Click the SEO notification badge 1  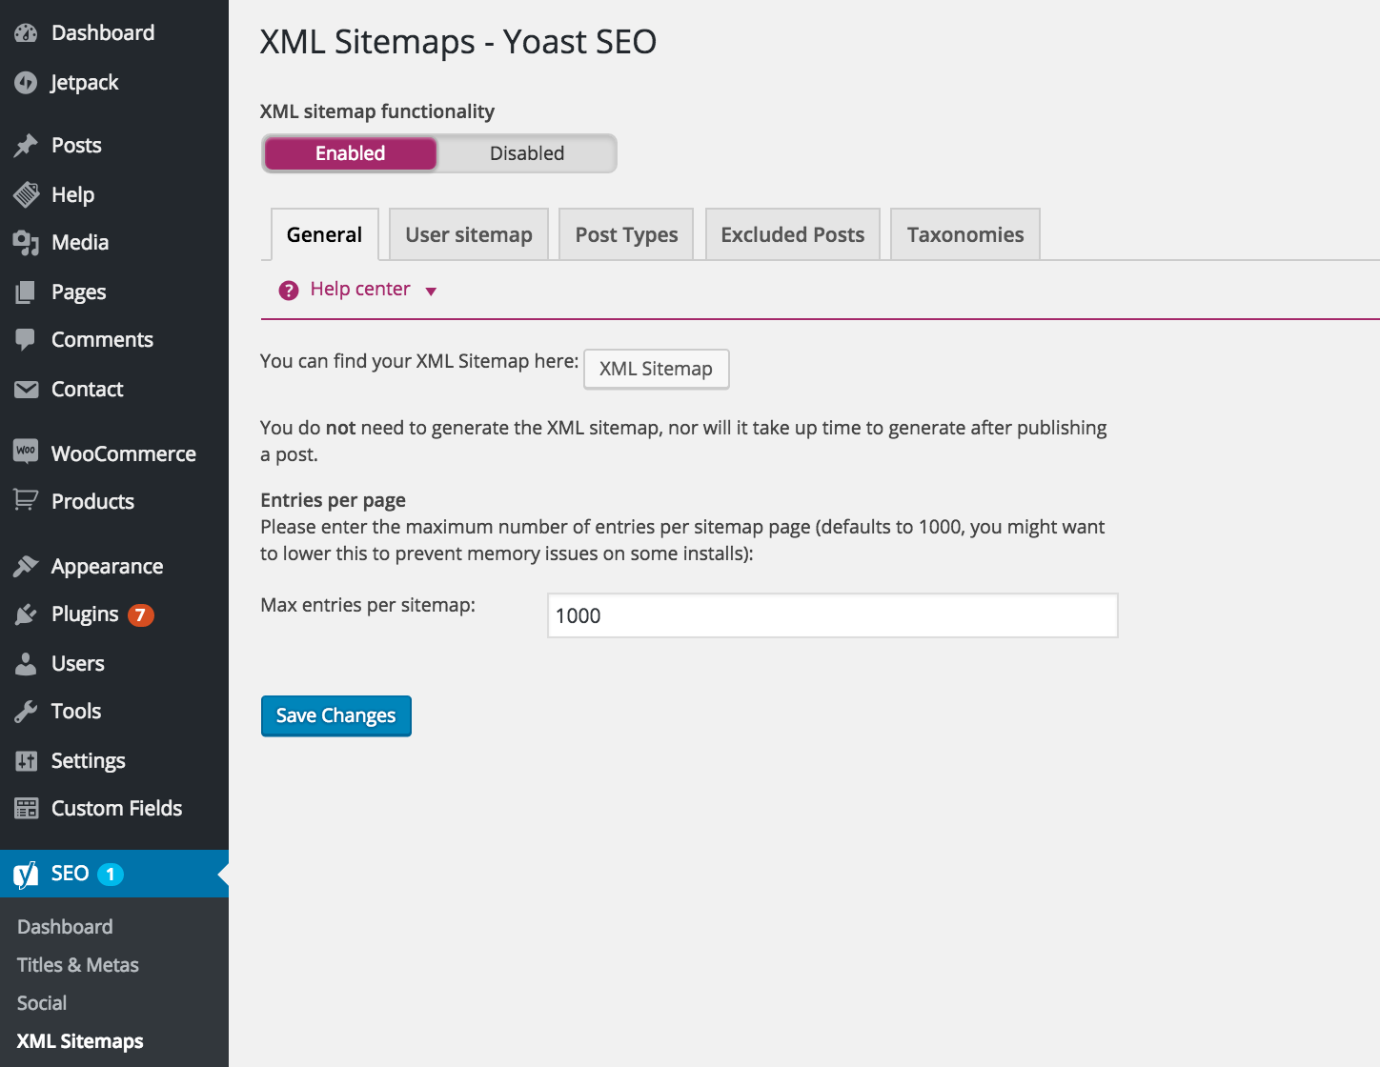point(111,875)
